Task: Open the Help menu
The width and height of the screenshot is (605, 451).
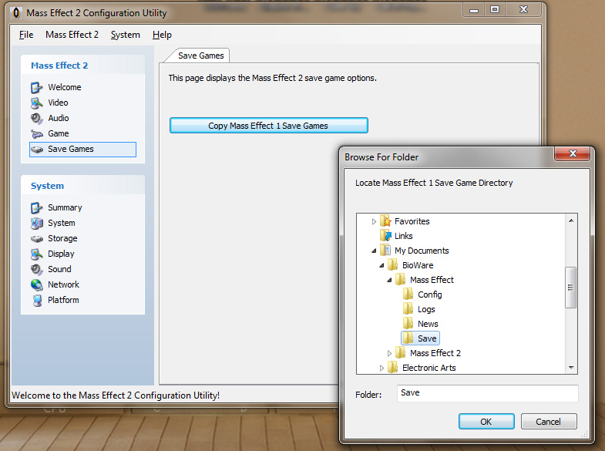Action: point(162,35)
